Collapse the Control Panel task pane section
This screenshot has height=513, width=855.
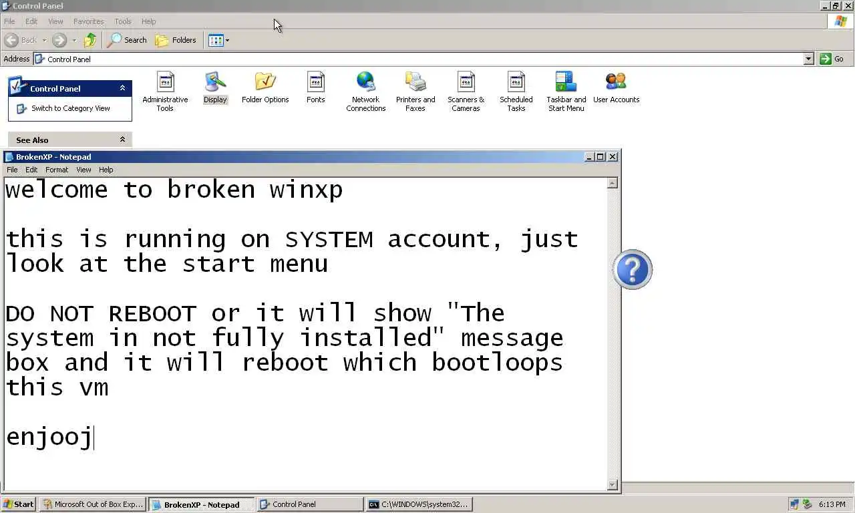(x=122, y=88)
